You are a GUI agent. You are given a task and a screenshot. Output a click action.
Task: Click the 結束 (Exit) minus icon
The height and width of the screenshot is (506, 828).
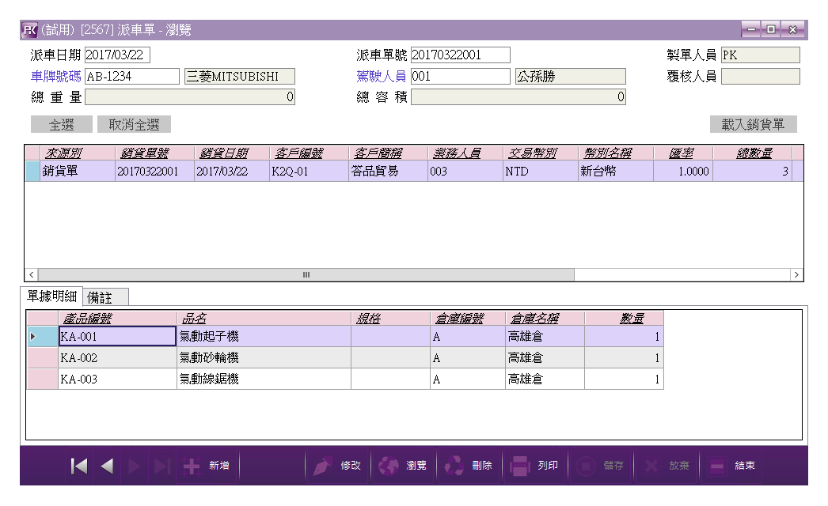click(x=717, y=466)
